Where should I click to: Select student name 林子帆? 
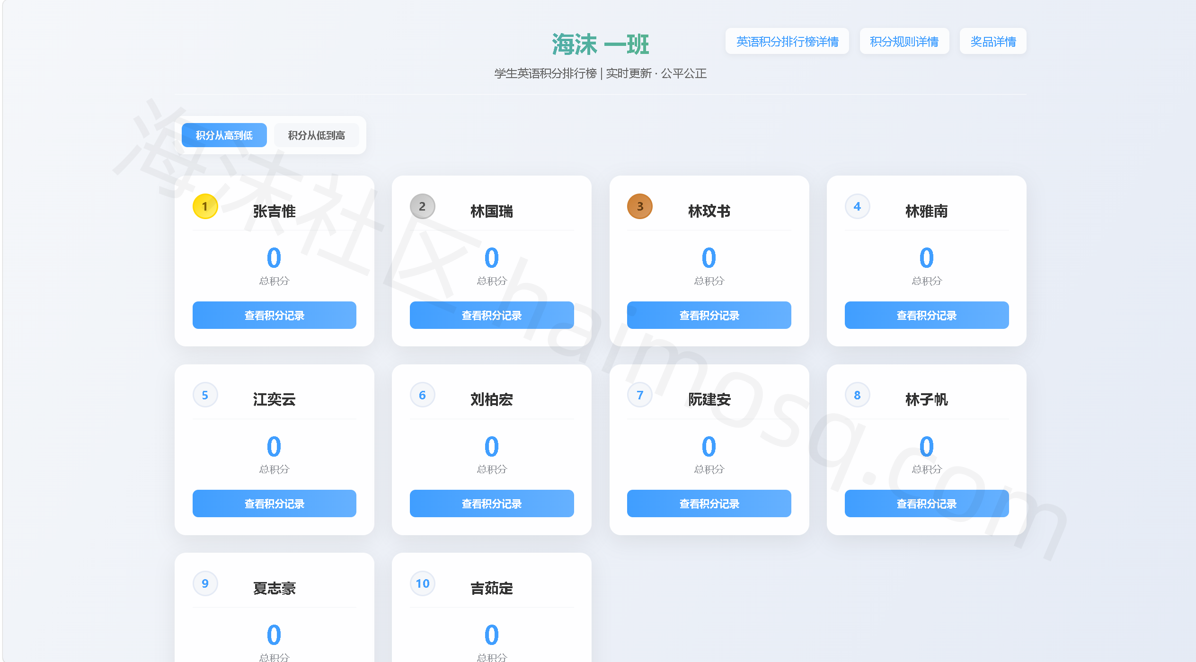(927, 399)
